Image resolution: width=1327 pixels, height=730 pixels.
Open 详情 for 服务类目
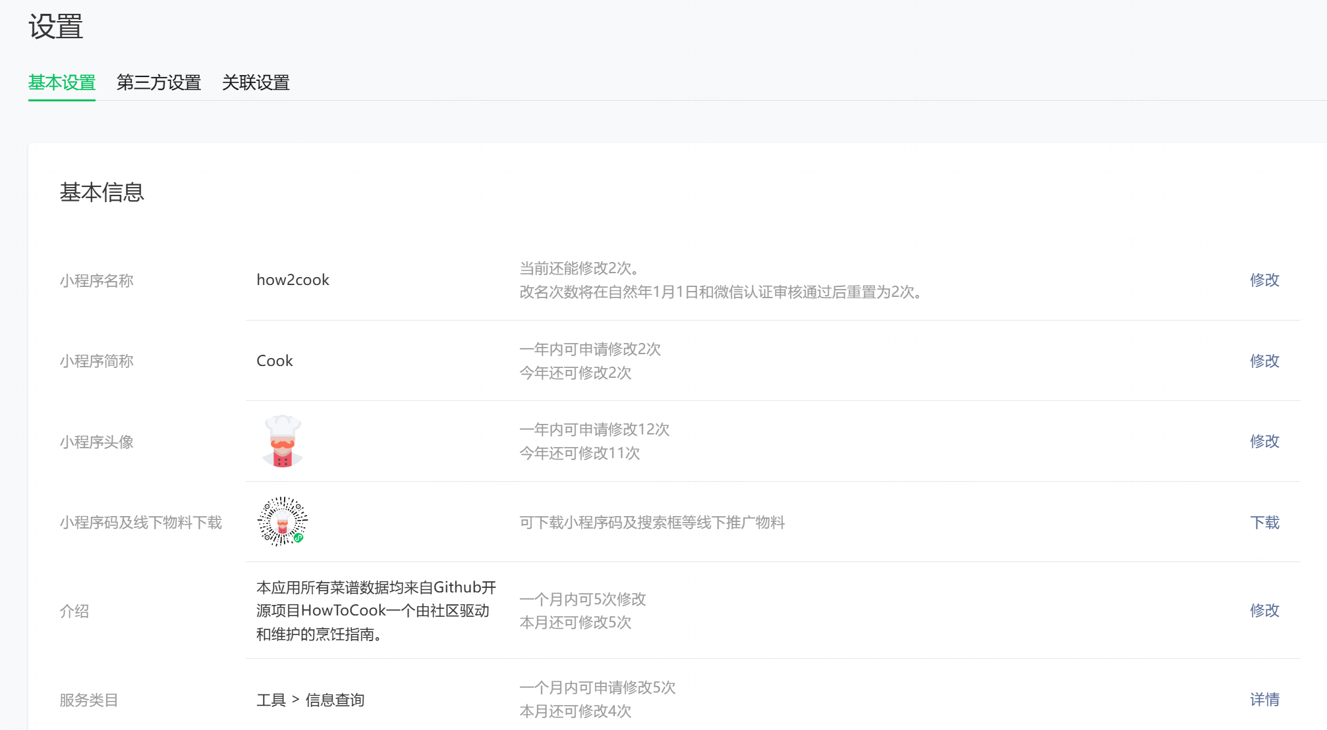[1264, 699]
